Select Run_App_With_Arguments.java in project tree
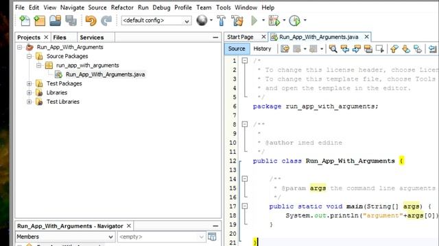The height and width of the screenshot is (246, 439). click(105, 74)
